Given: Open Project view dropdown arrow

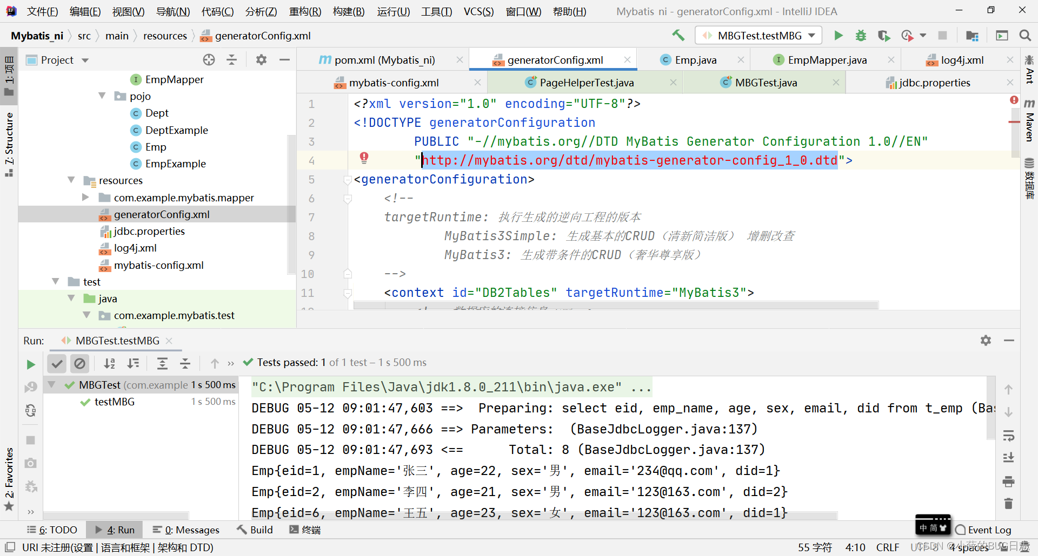Looking at the screenshot, I should click(85, 60).
